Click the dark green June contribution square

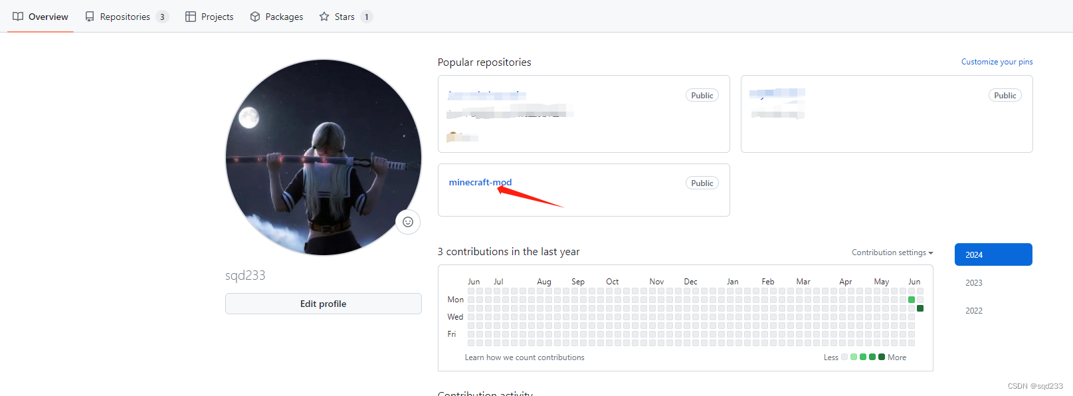point(920,308)
